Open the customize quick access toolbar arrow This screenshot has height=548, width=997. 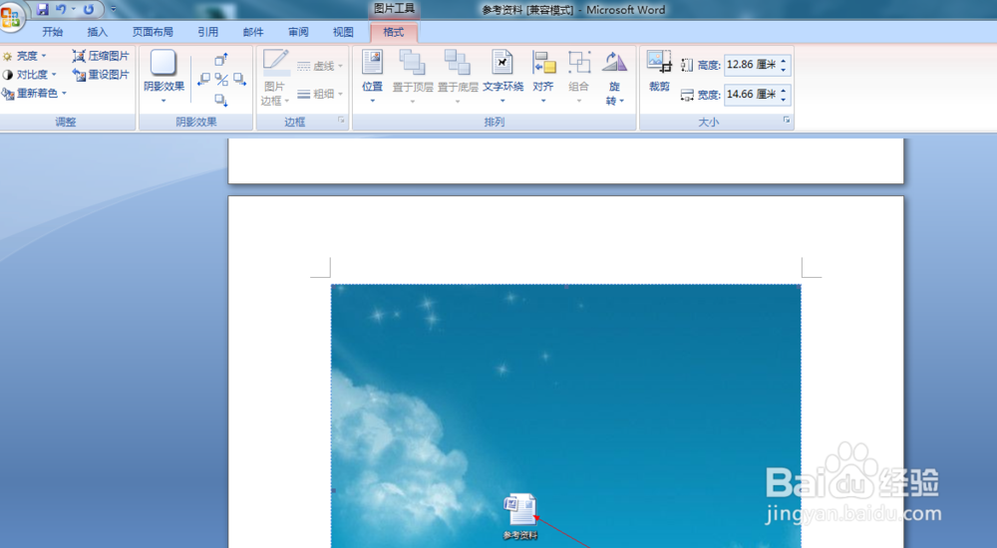coord(114,9)
